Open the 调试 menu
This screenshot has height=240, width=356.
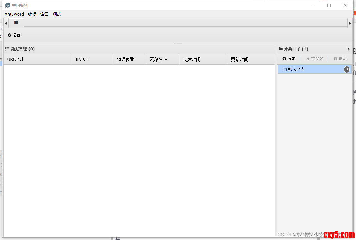(x=57, y=14)
